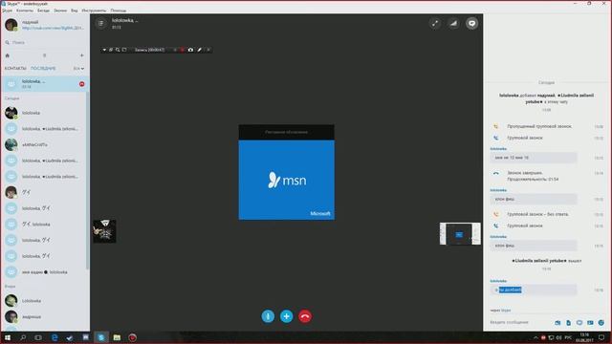
Task: Click the video message icon beside the message box
Action: coord(579,323)
